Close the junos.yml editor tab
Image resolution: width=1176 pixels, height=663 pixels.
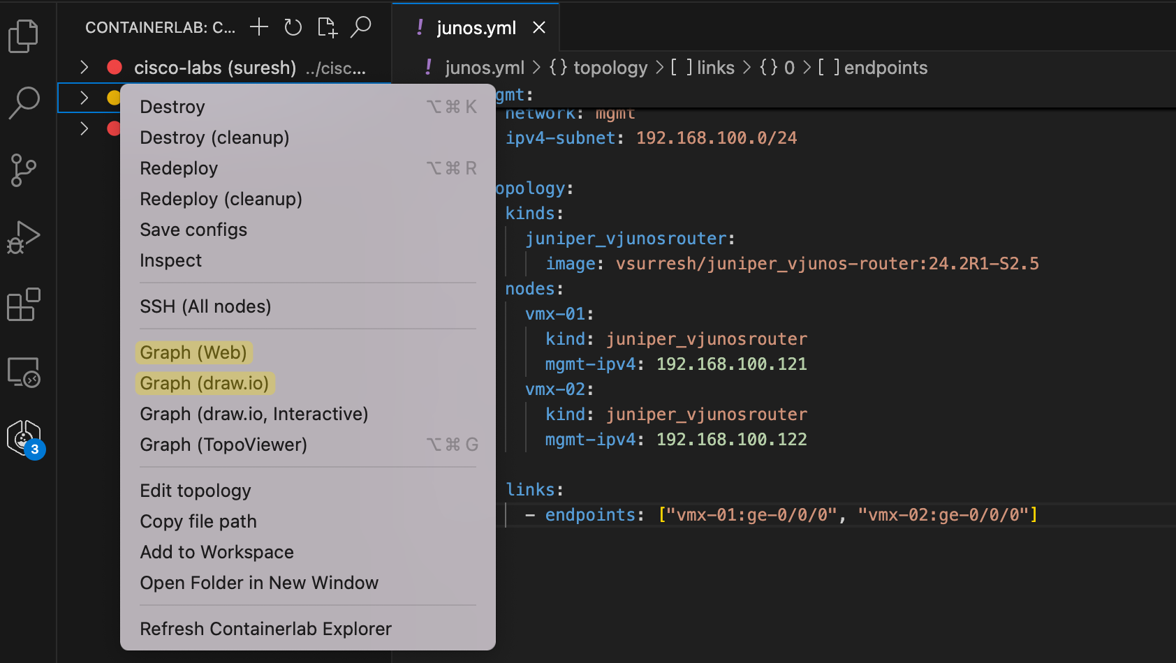tap(538, 28)
